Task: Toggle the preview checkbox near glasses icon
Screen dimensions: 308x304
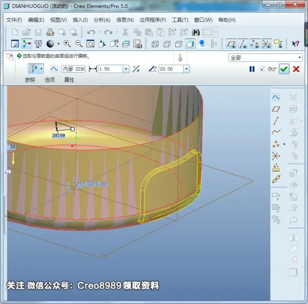Action: point(262,69)
